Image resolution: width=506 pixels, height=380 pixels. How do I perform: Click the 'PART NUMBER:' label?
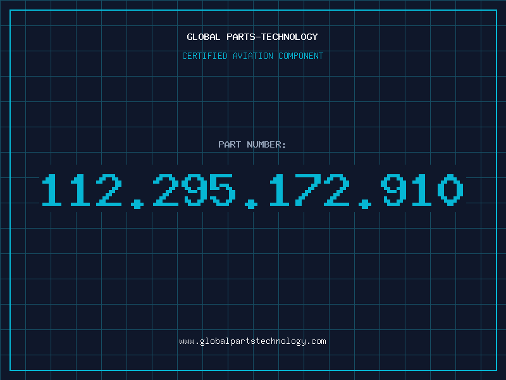click(x=252, y=144)
